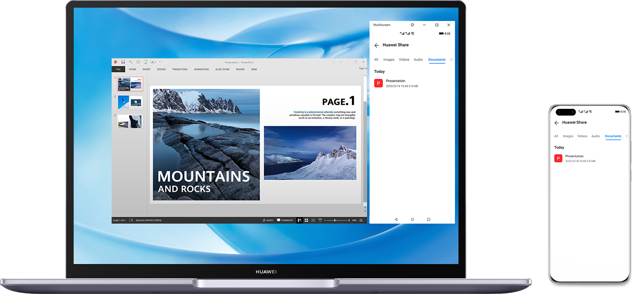Open the ANIMATIONS ribbon tab
633x294 pixels.
click(201, 69)
